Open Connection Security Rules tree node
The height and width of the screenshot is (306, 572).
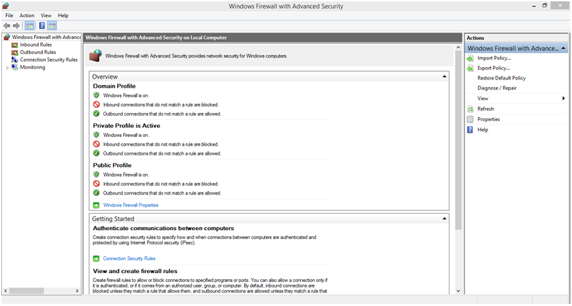coord(48,60)
